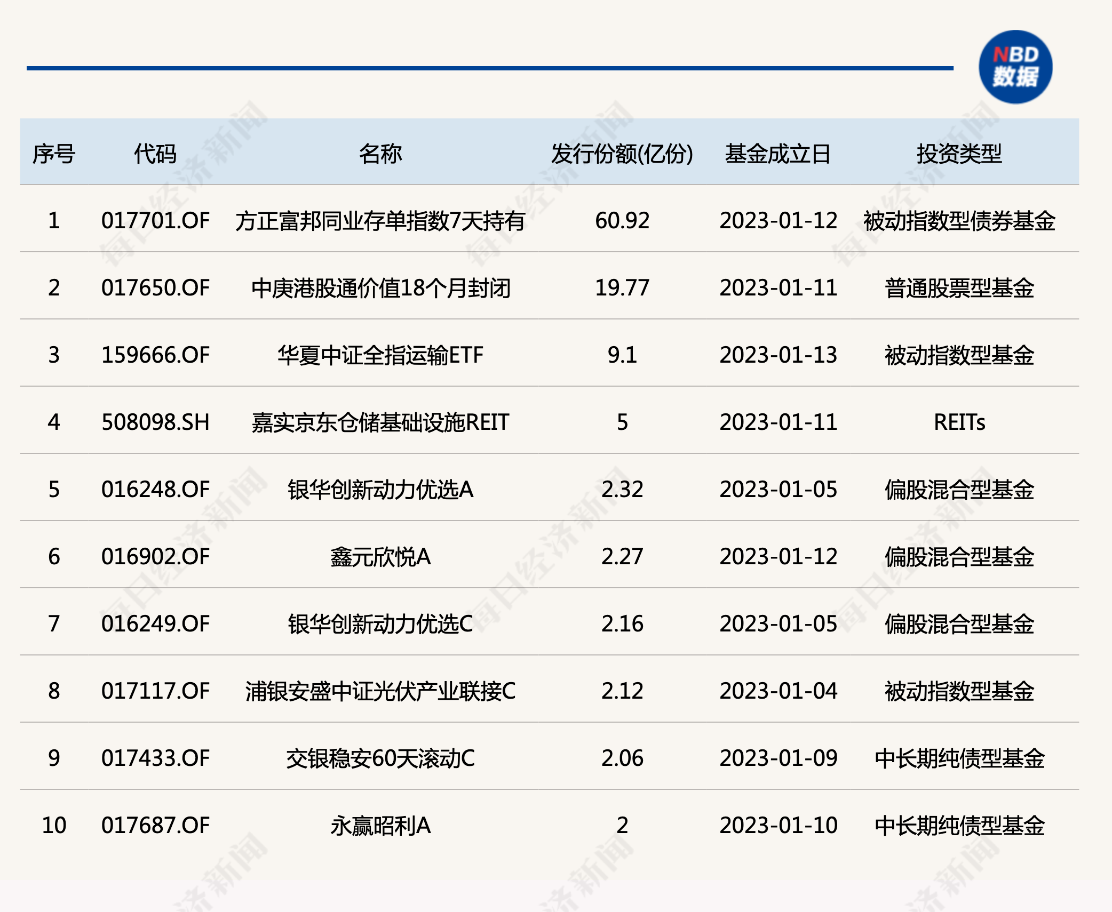Select fund code 017687.OF
1112x912 pixels.
pyautogui.click(x=155, y=826)
